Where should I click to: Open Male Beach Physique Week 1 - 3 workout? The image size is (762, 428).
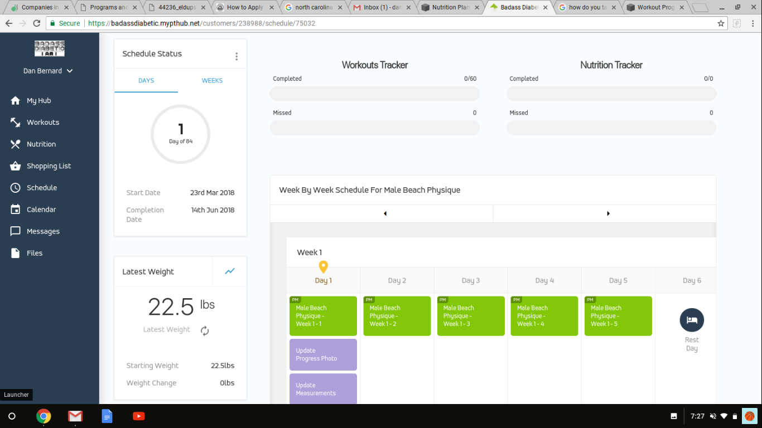[x=471, y=316]
